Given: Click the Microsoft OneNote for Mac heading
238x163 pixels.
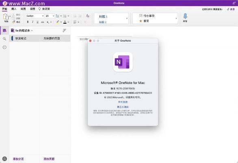Looking at the screenshot, I should 123,83.
